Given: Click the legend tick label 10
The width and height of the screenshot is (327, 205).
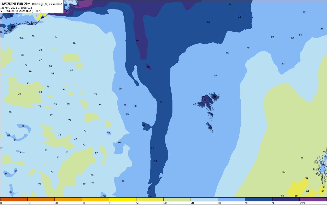Looking at the screenshot, I should pyautogui.click(x=29, y=203).
